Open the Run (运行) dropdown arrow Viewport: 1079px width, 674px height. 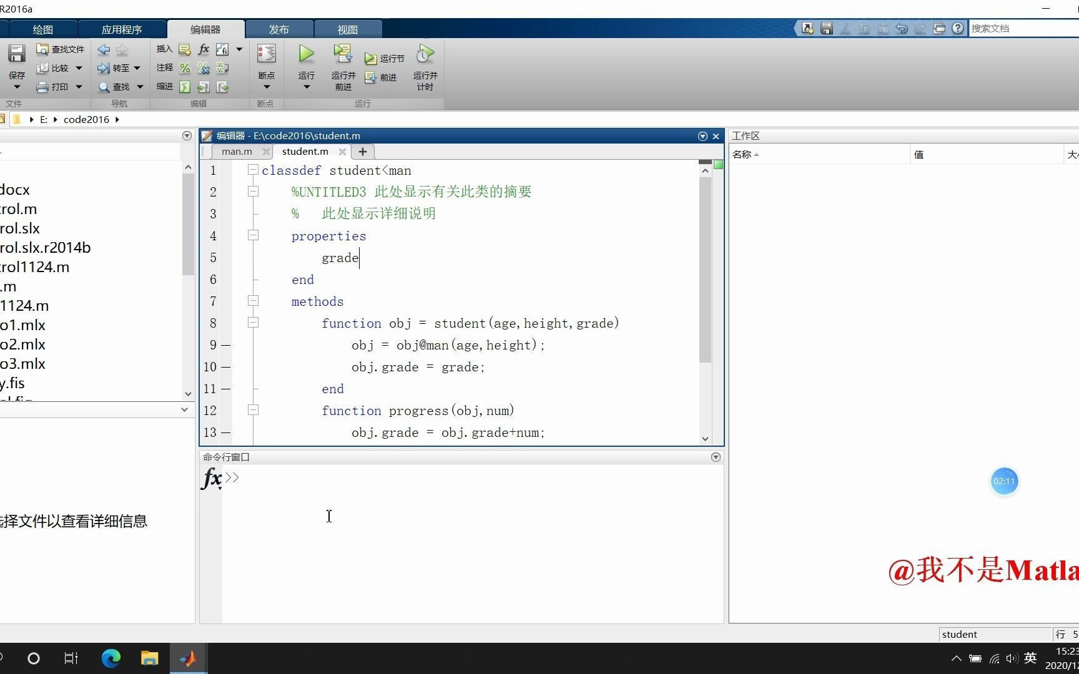click(306, 87)
